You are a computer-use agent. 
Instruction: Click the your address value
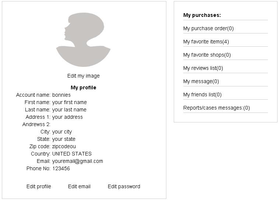pyautogui.click(x=67, y=117)
